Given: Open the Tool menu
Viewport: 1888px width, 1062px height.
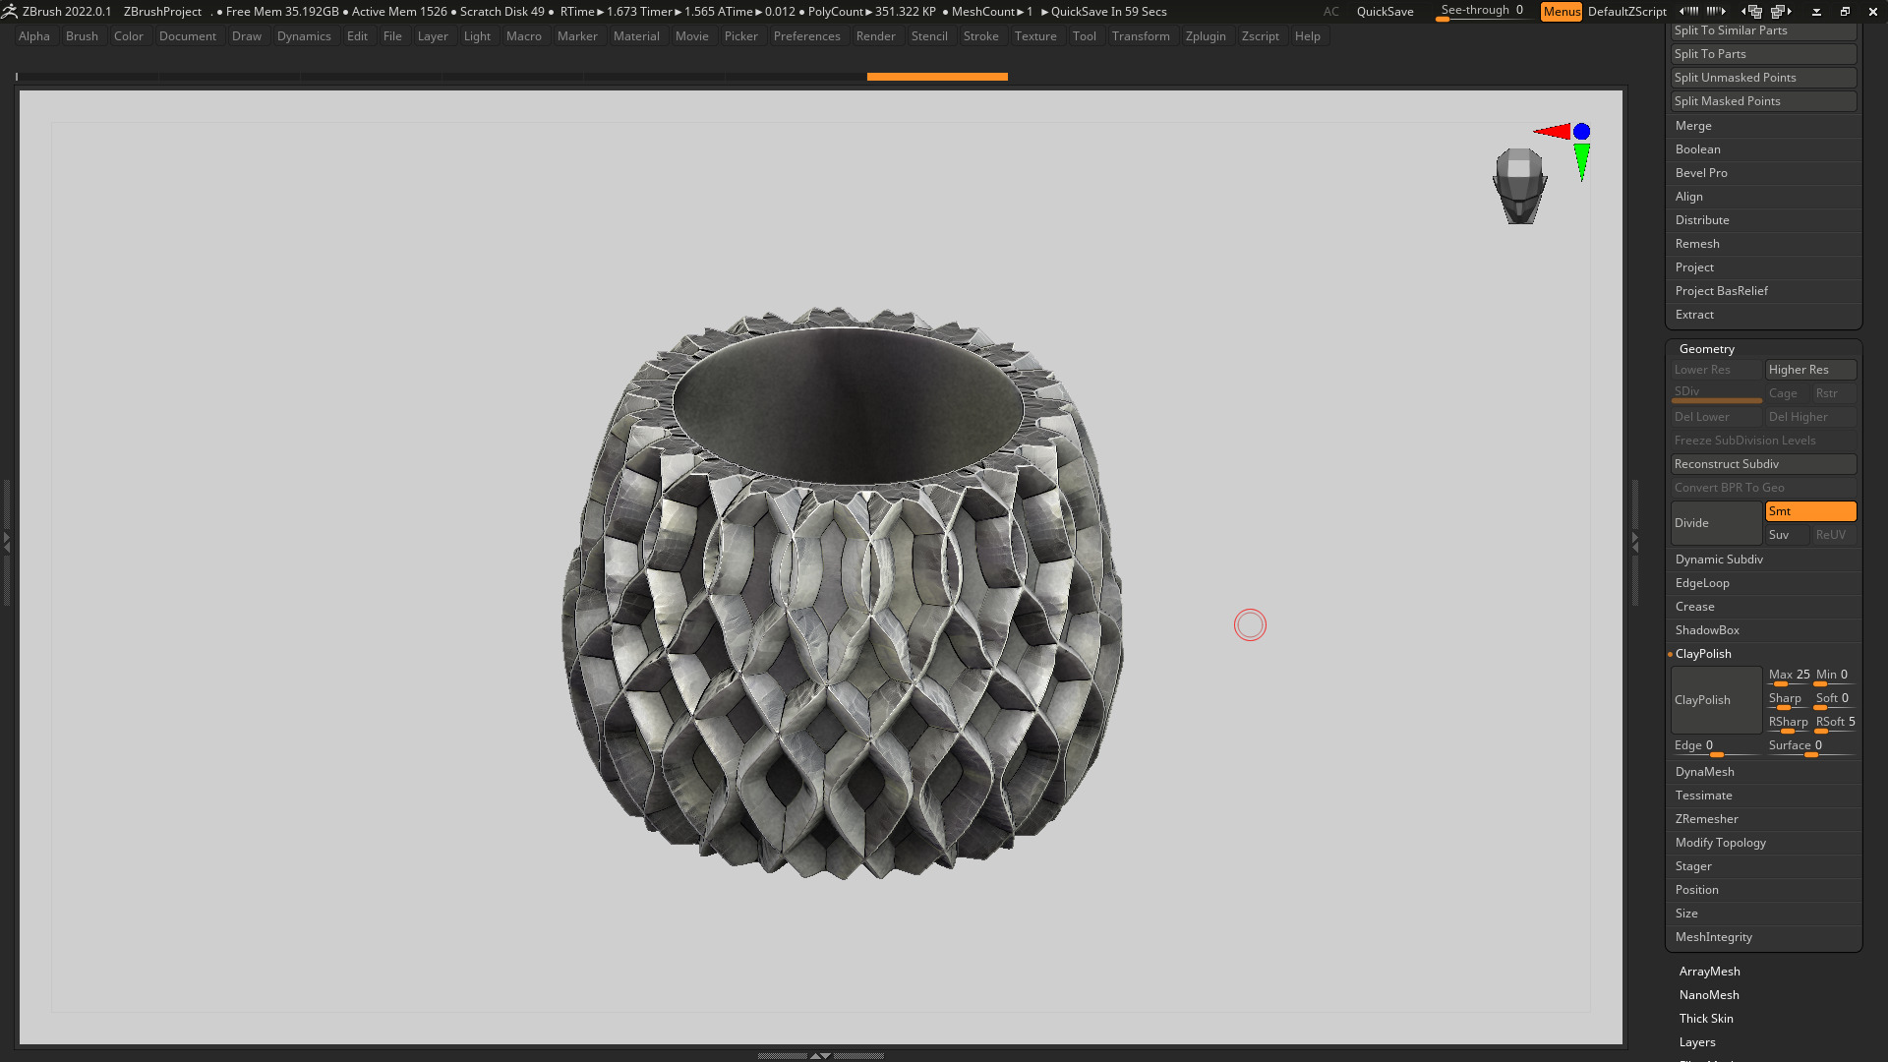Looking at the screenshot, I should pyautogui.click(x=1084, y=36).
